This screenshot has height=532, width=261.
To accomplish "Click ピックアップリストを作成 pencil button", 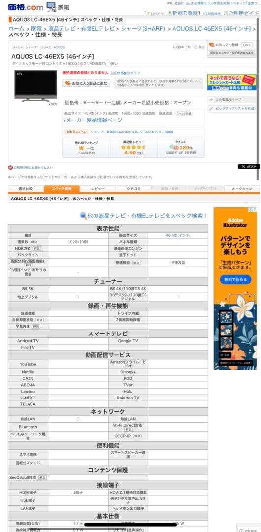I will (232, 109).
